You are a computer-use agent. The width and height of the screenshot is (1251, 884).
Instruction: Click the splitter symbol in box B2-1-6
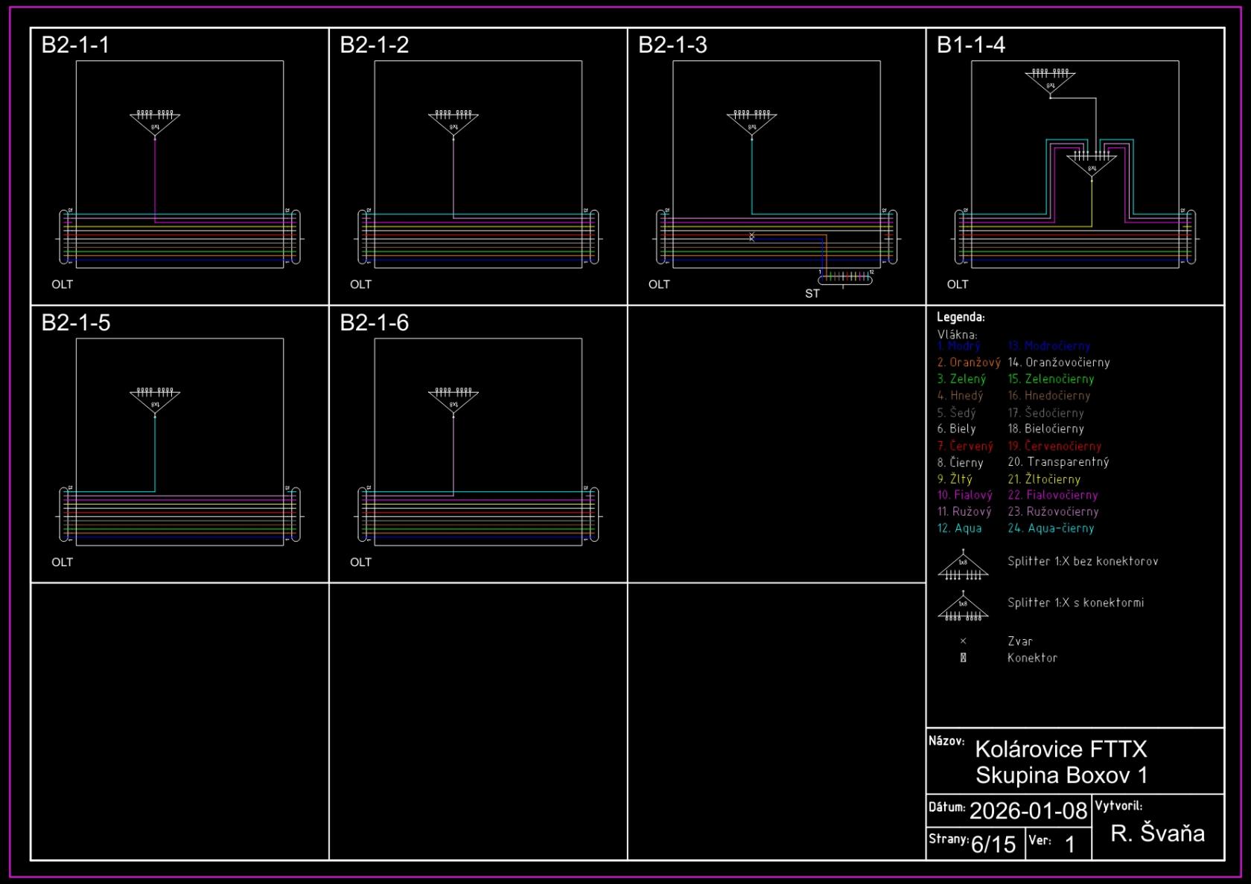(x=453, y=400)
